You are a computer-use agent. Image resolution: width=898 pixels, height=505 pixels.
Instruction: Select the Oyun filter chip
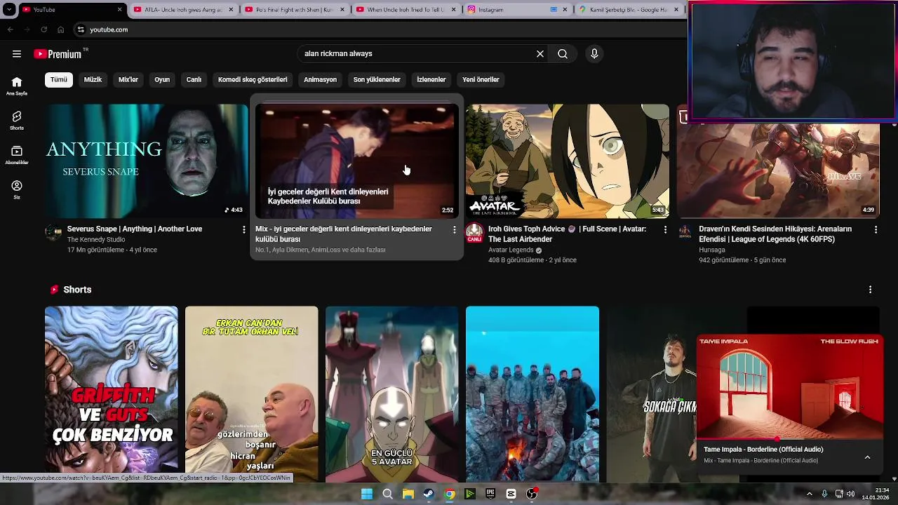click(x=162, y=80)
